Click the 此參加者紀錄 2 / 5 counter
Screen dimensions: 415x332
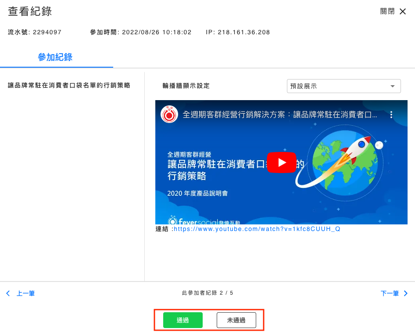pos(207,293)
